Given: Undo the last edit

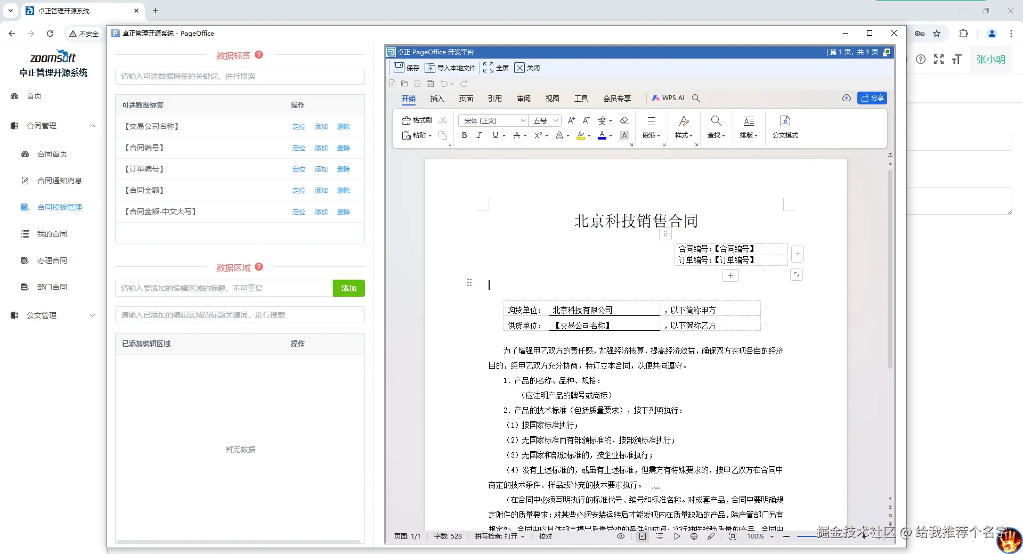Looking at the screenshot, I should [444, 84].
